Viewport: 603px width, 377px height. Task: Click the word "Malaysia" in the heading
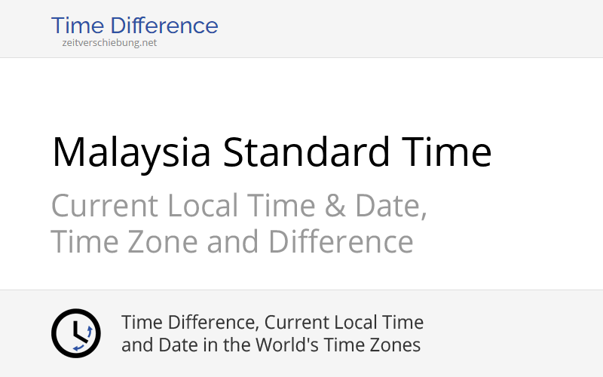[x=131, y=152]
